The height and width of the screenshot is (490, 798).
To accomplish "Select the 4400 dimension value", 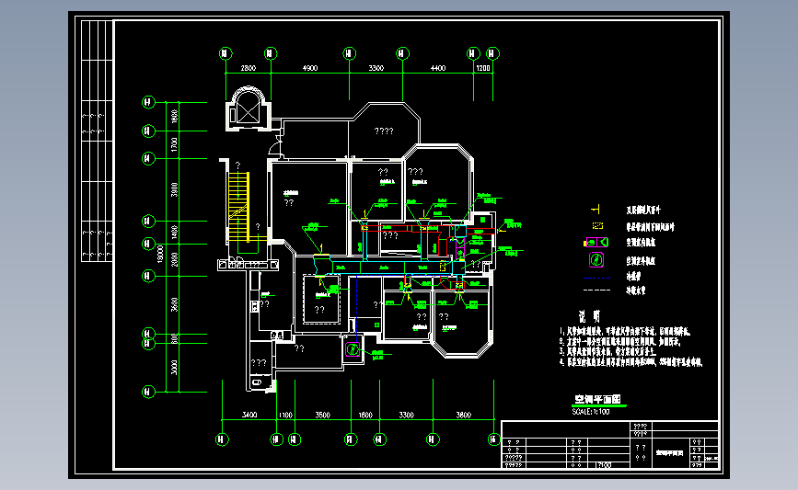I will pos(438,68).
